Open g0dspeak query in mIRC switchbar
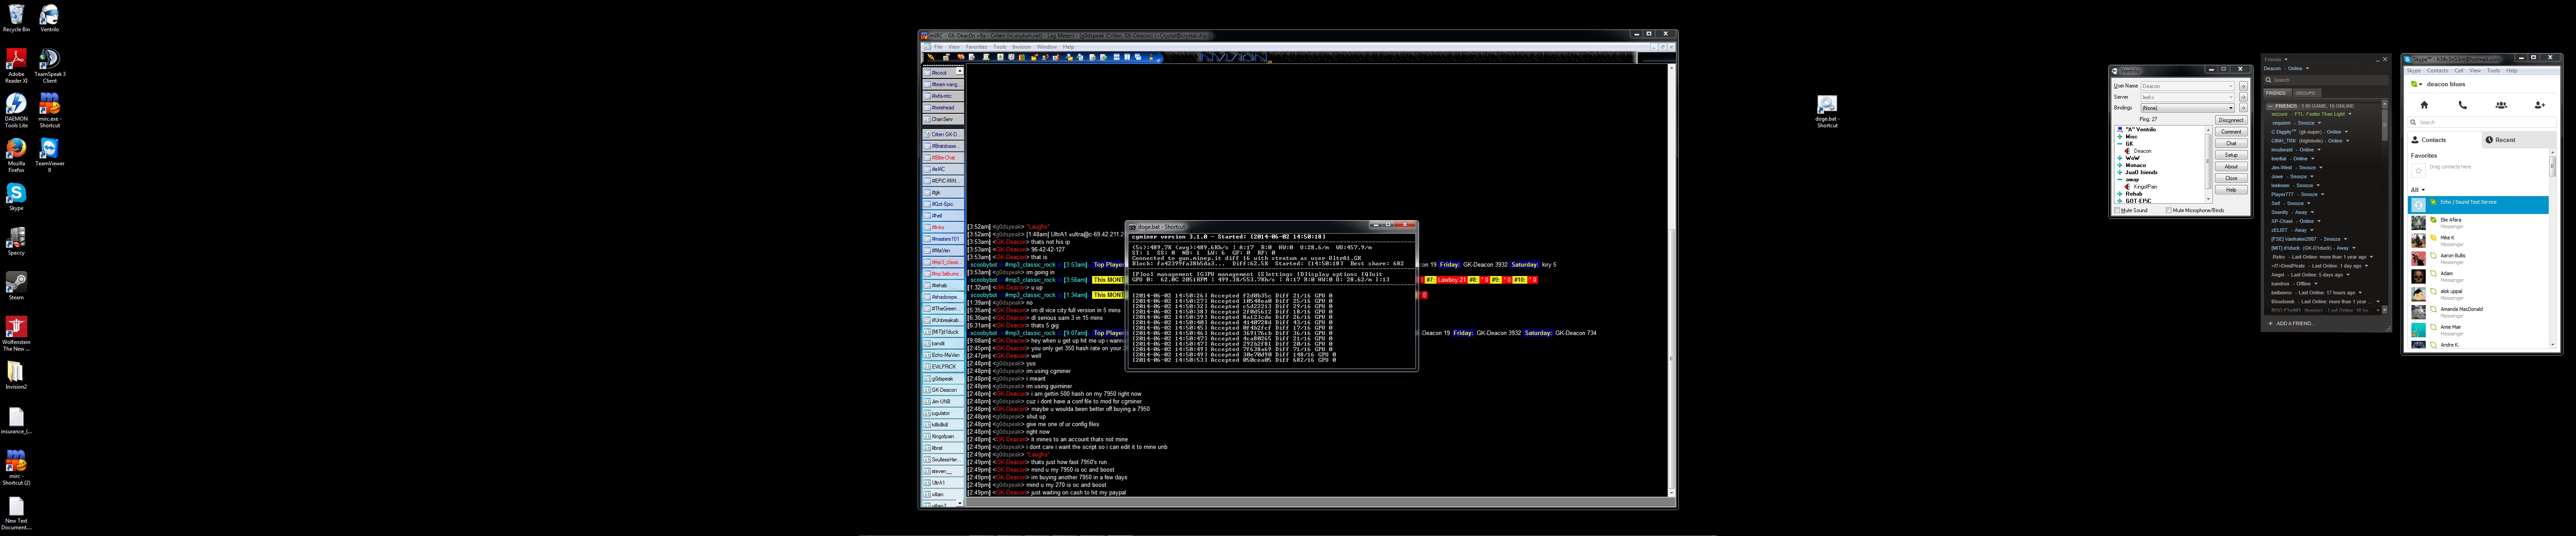Screen dimensions: 2576x536 pos(943,379)
